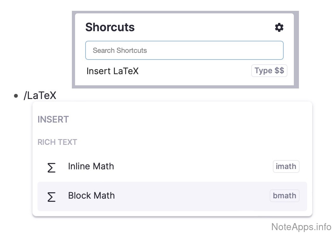Image resolution: width=332 pixels, height=233 pixels.
Task: Click the NoteApps.info watermark text
Action: pos(301,227)
